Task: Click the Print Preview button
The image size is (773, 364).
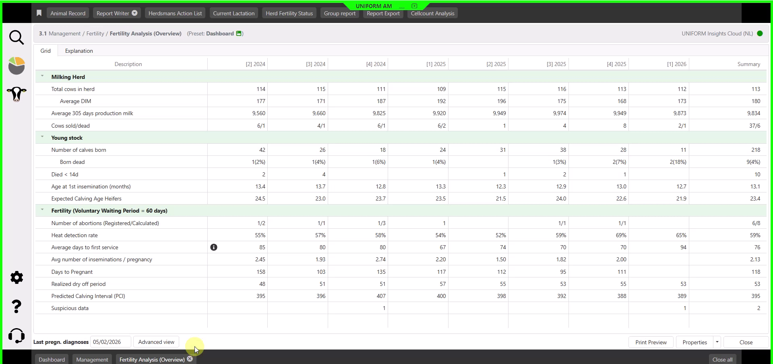Action: click(x=651, y=342)
